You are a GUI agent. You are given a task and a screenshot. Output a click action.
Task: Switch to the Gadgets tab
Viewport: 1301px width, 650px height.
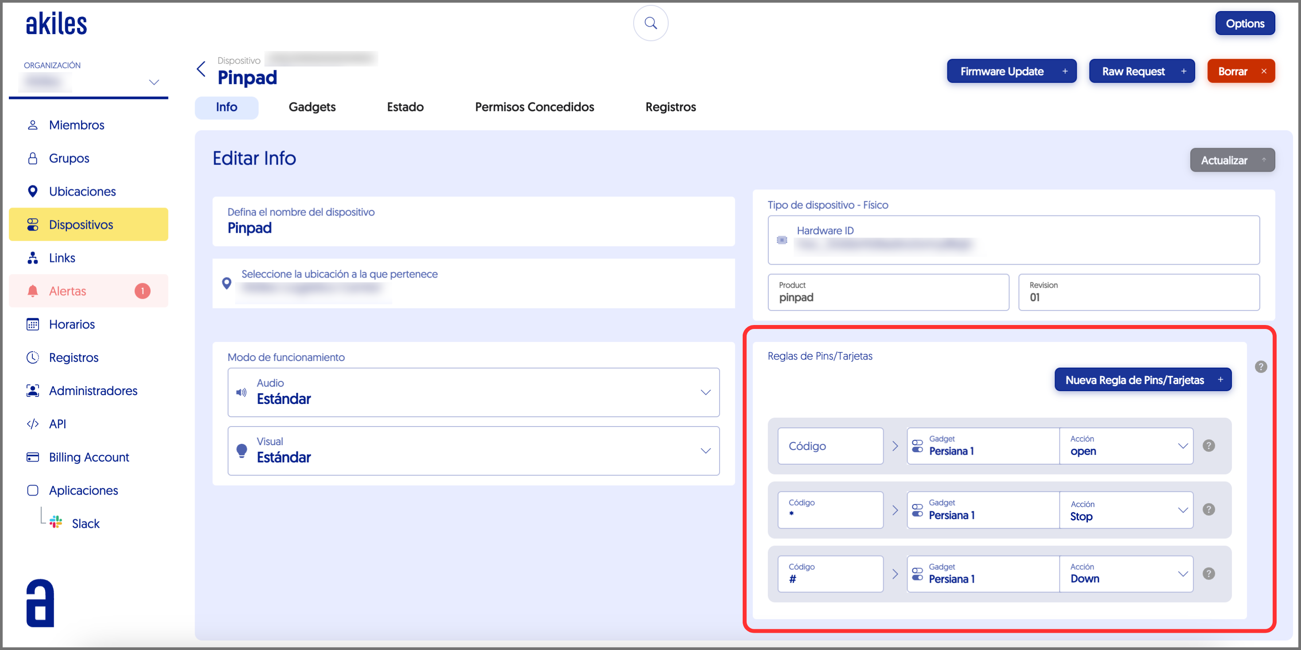point(312,107)
